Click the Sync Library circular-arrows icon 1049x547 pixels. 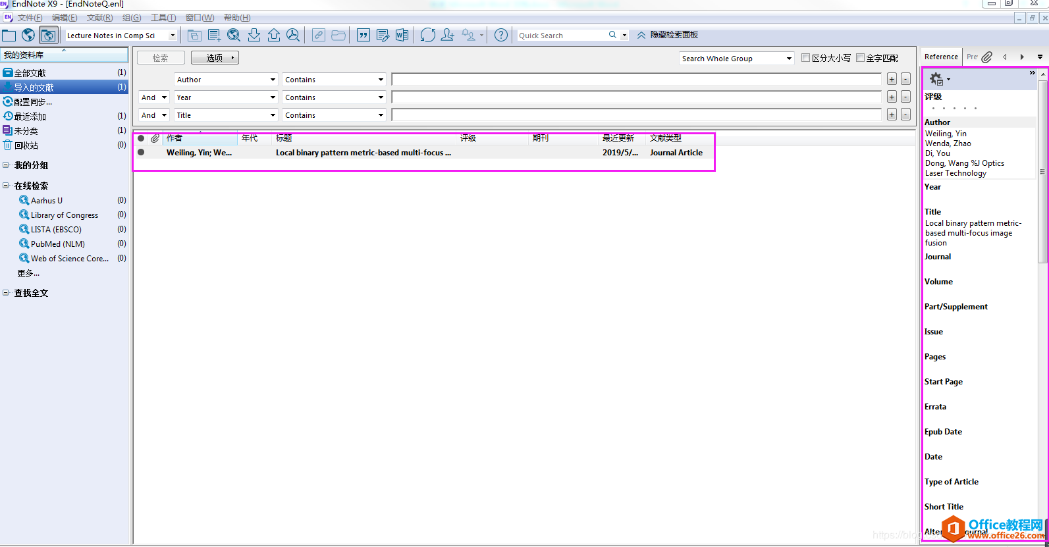(x=428, y=35)
